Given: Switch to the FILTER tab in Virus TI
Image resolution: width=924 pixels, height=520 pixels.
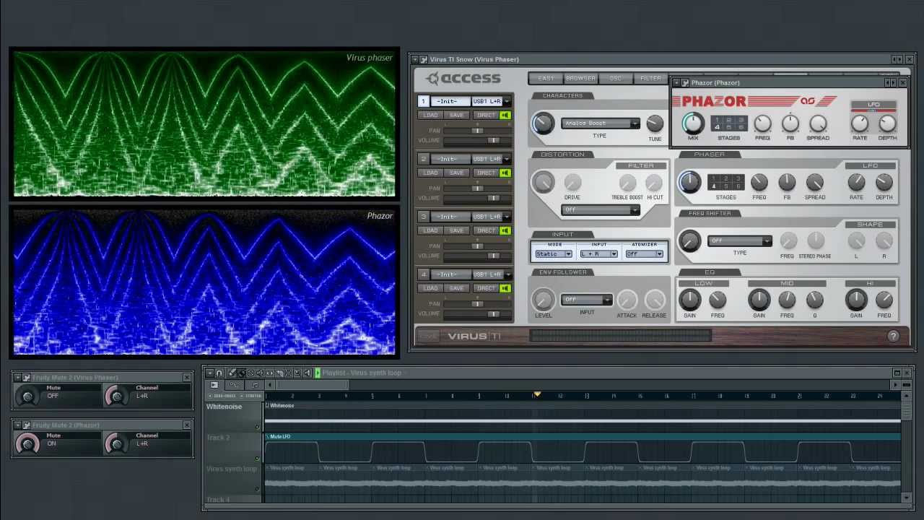Looking at the screenshot, I should click(x=650, y=78).
